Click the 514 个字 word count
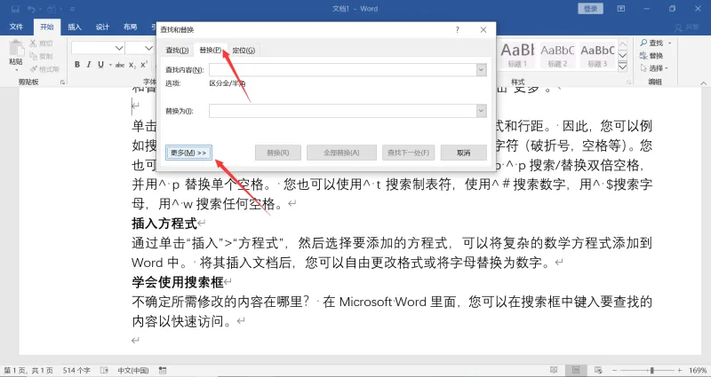This screenshot has width=711, height=377. [x=76, y=370]
